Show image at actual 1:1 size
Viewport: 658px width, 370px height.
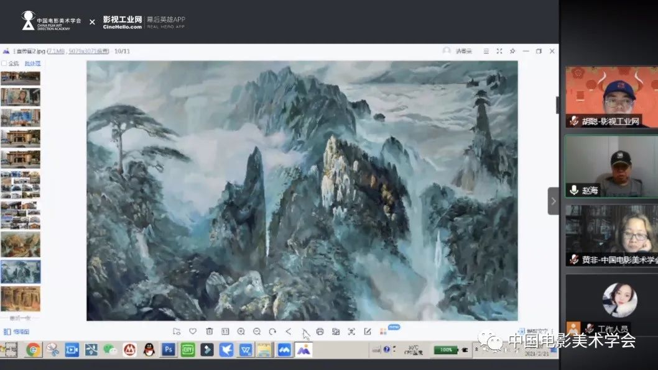225,332
